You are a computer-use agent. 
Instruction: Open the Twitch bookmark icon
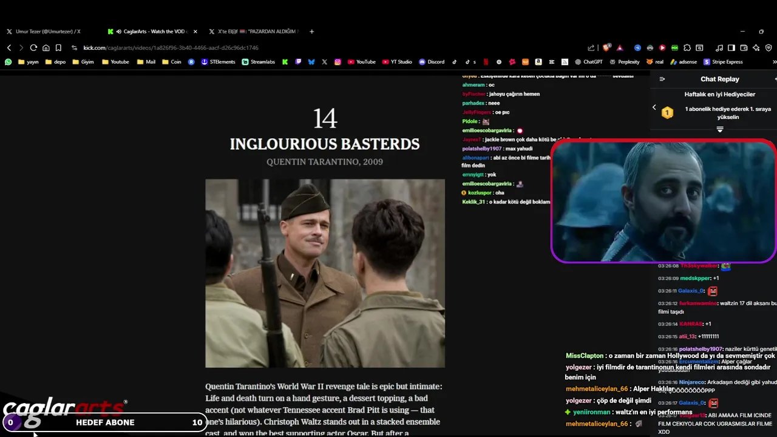tap(298, 62)
